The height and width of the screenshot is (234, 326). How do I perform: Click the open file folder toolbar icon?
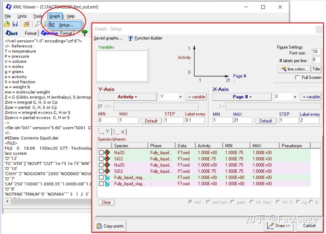point(7,24)
